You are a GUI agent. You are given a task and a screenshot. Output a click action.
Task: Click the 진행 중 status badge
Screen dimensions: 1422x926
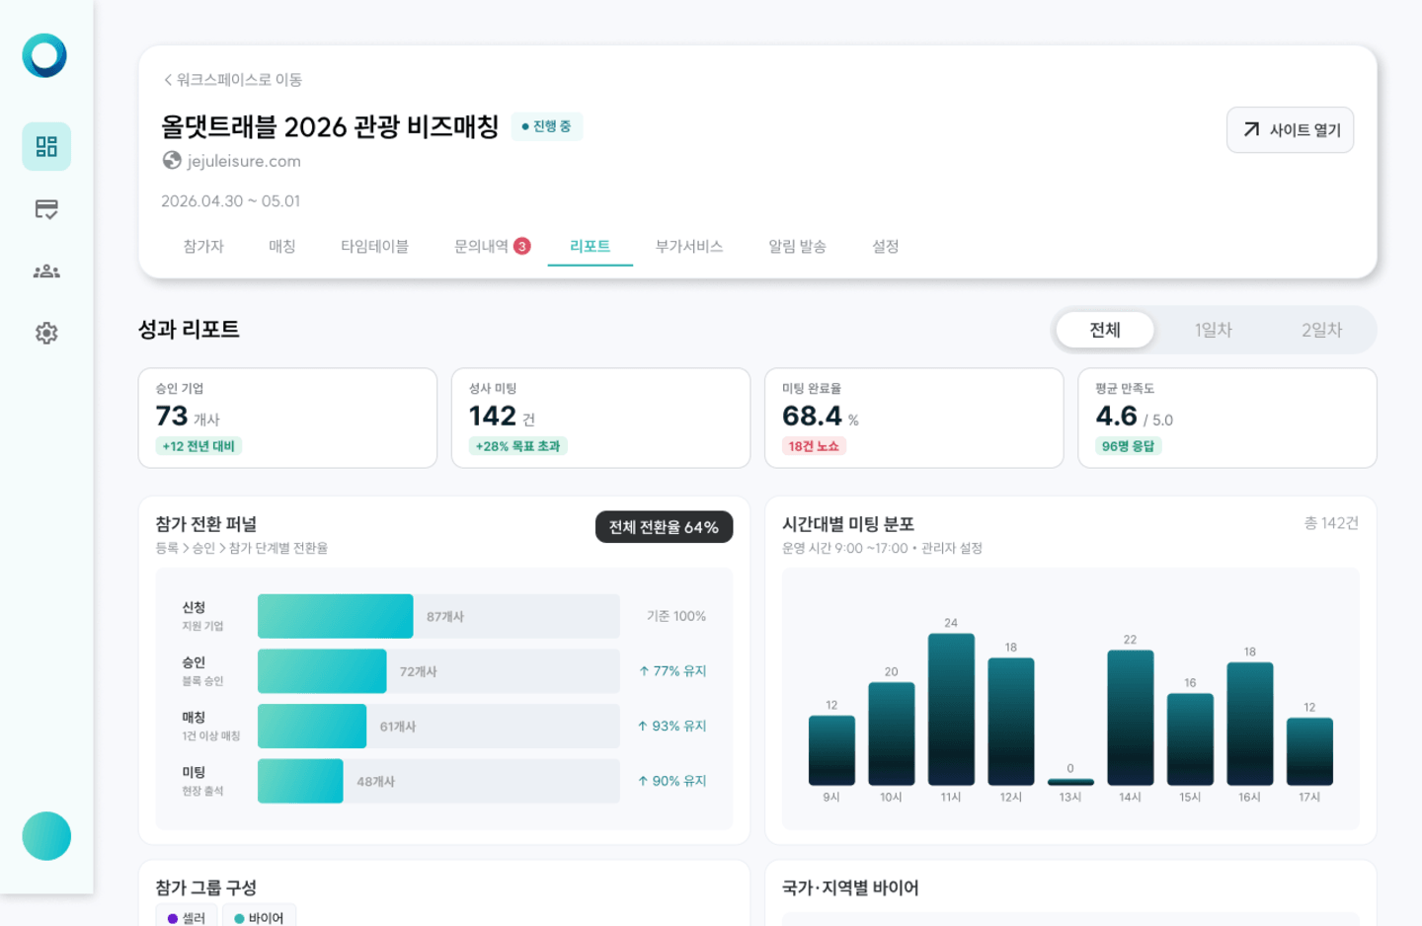coord(547,126)
